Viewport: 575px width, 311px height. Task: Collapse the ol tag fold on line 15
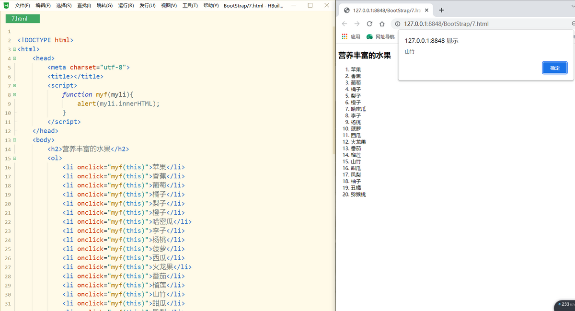[x=14, y=158]
